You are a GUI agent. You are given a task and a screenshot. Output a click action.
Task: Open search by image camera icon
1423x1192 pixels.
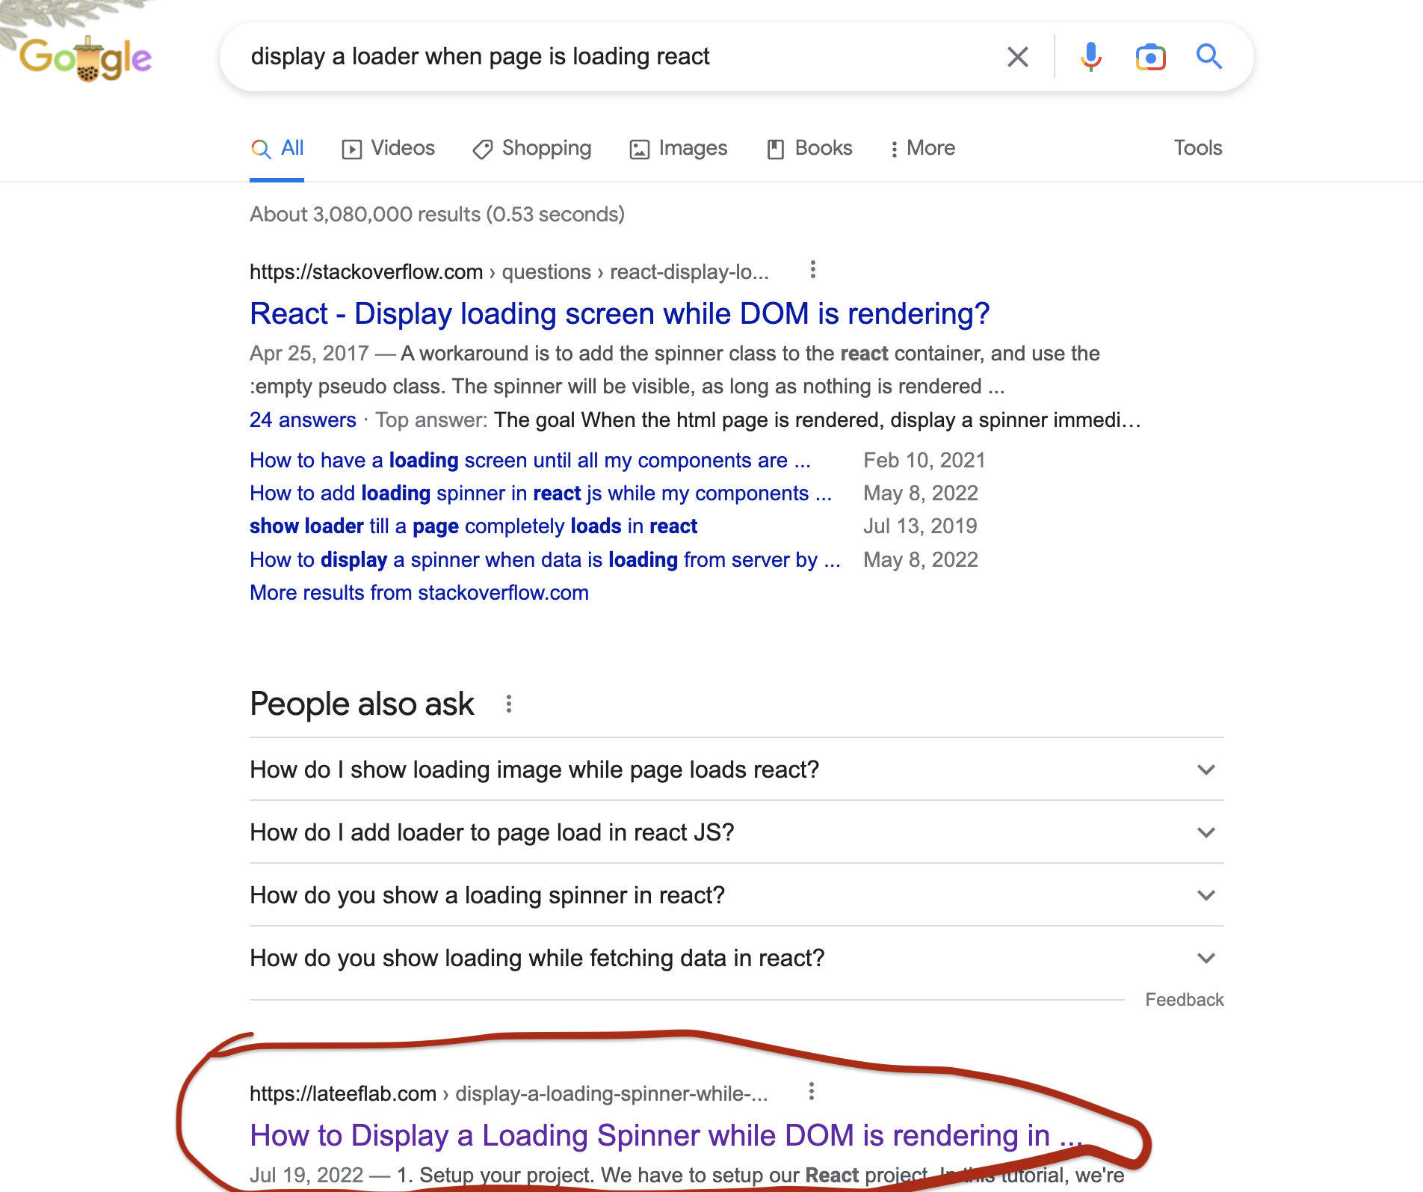(1150, 57)
